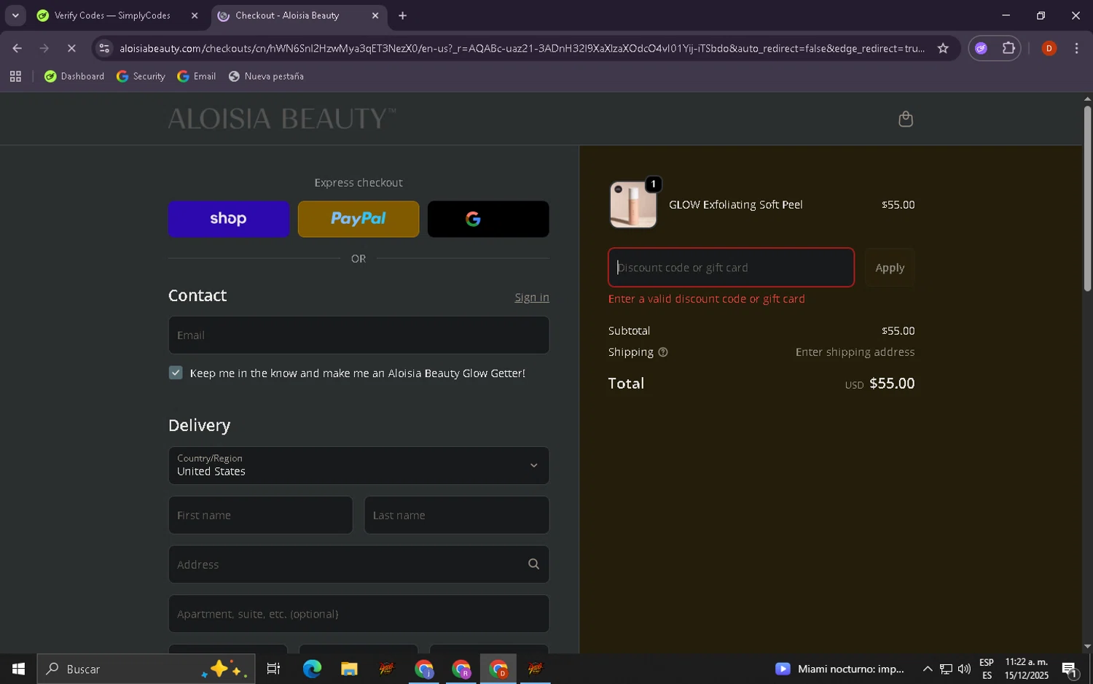The height and width of the screenshot is (684, 1093).
Task: Click the GLOW Exfoliating Soft Peel thumbnail
Action: pos(633,205)
